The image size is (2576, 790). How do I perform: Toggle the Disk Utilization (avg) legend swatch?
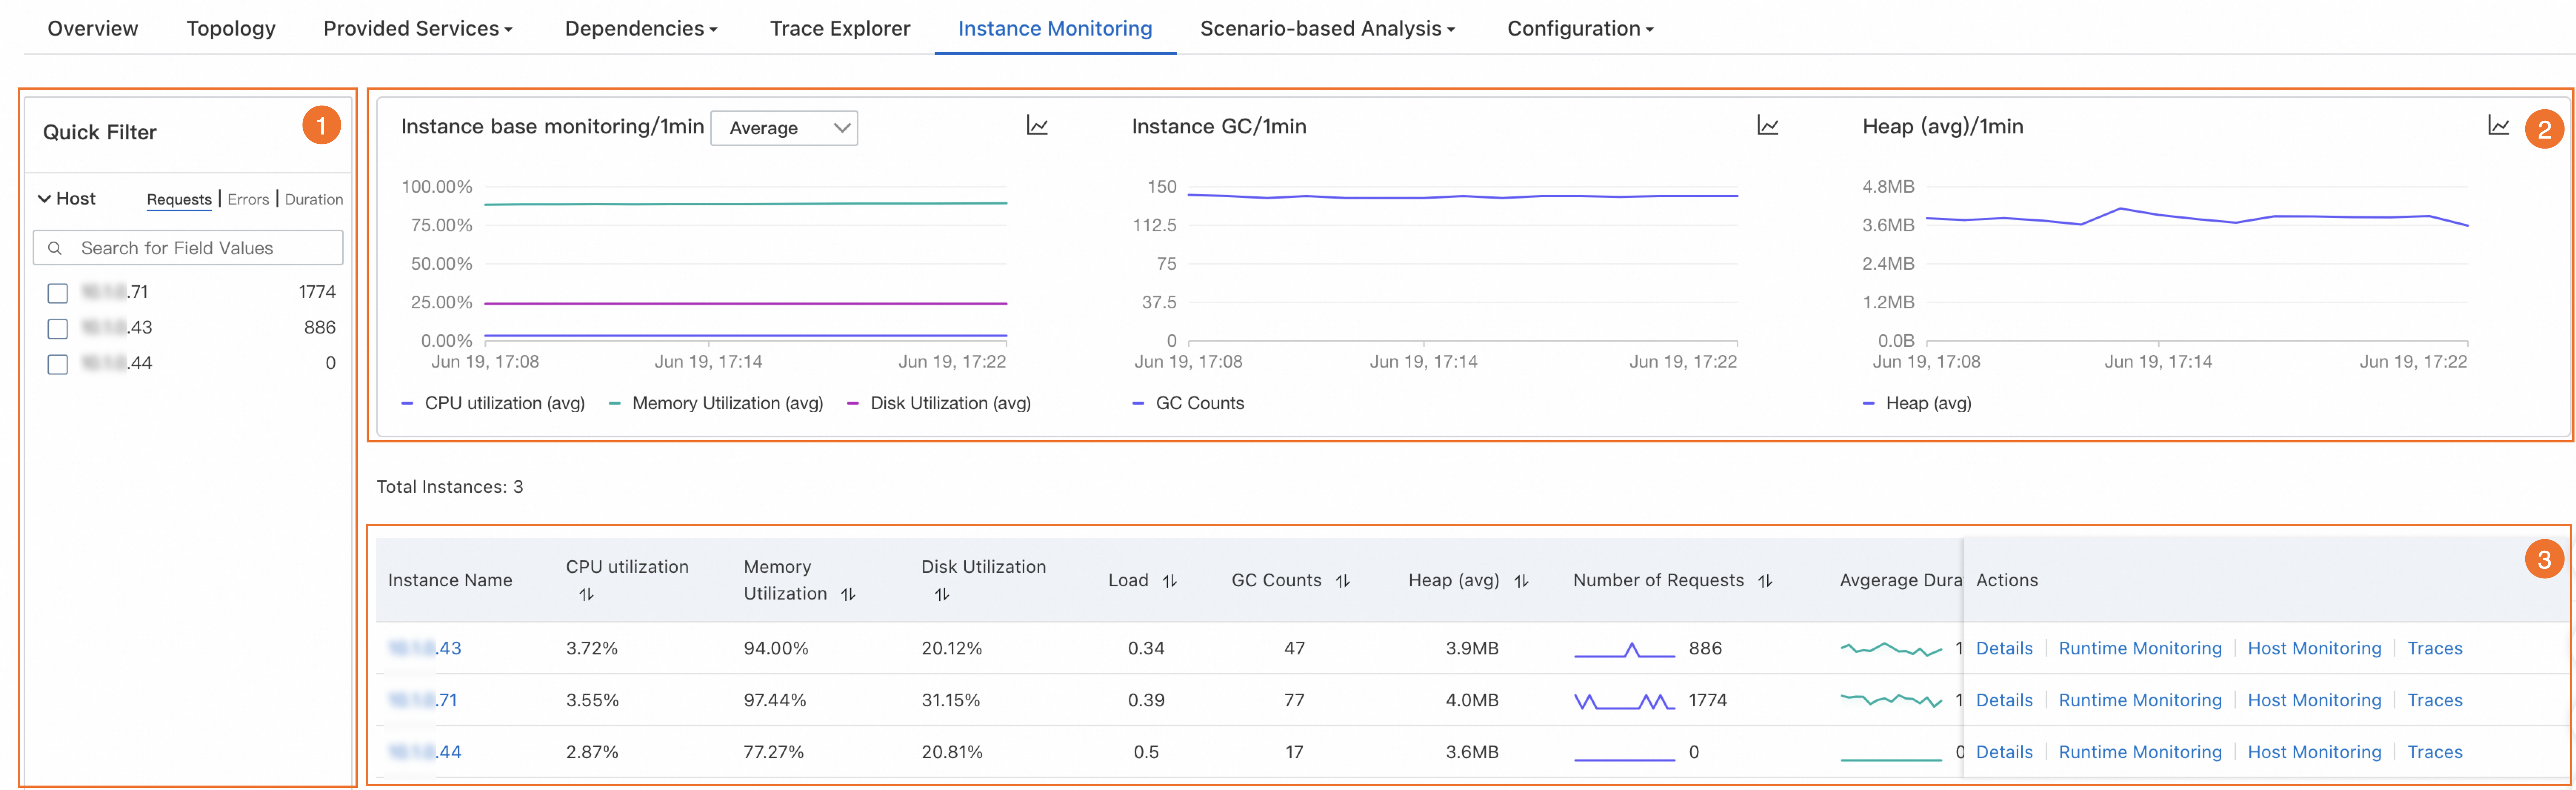click(x=853, y=403)
